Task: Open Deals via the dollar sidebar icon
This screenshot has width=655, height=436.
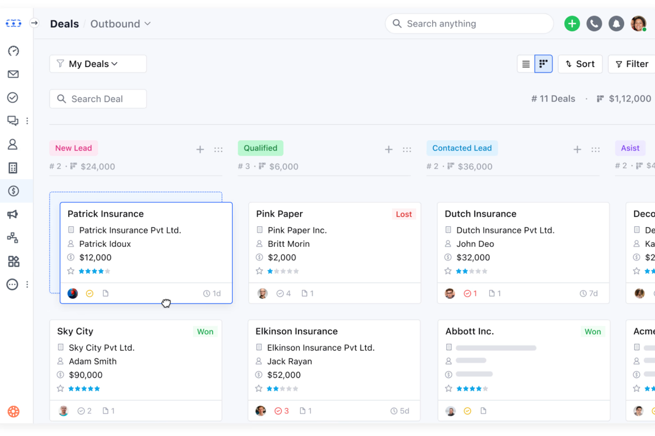Action: pyautogui.click(x=13, y=191)
